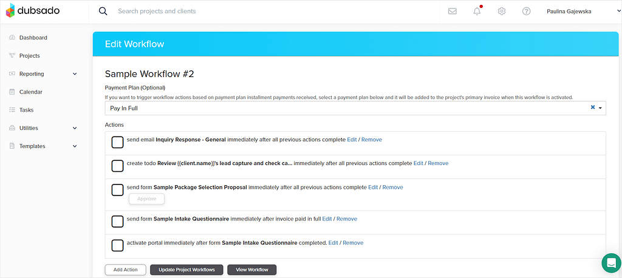Viewport: 622px width, 278px height.
Task: Open Templates menu in sidebar
Action: click(33, 146)
